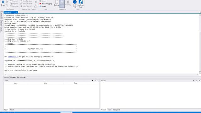Close the Threads panel
Viewport: 201px width, 113px height.
(x=199, y=81)
